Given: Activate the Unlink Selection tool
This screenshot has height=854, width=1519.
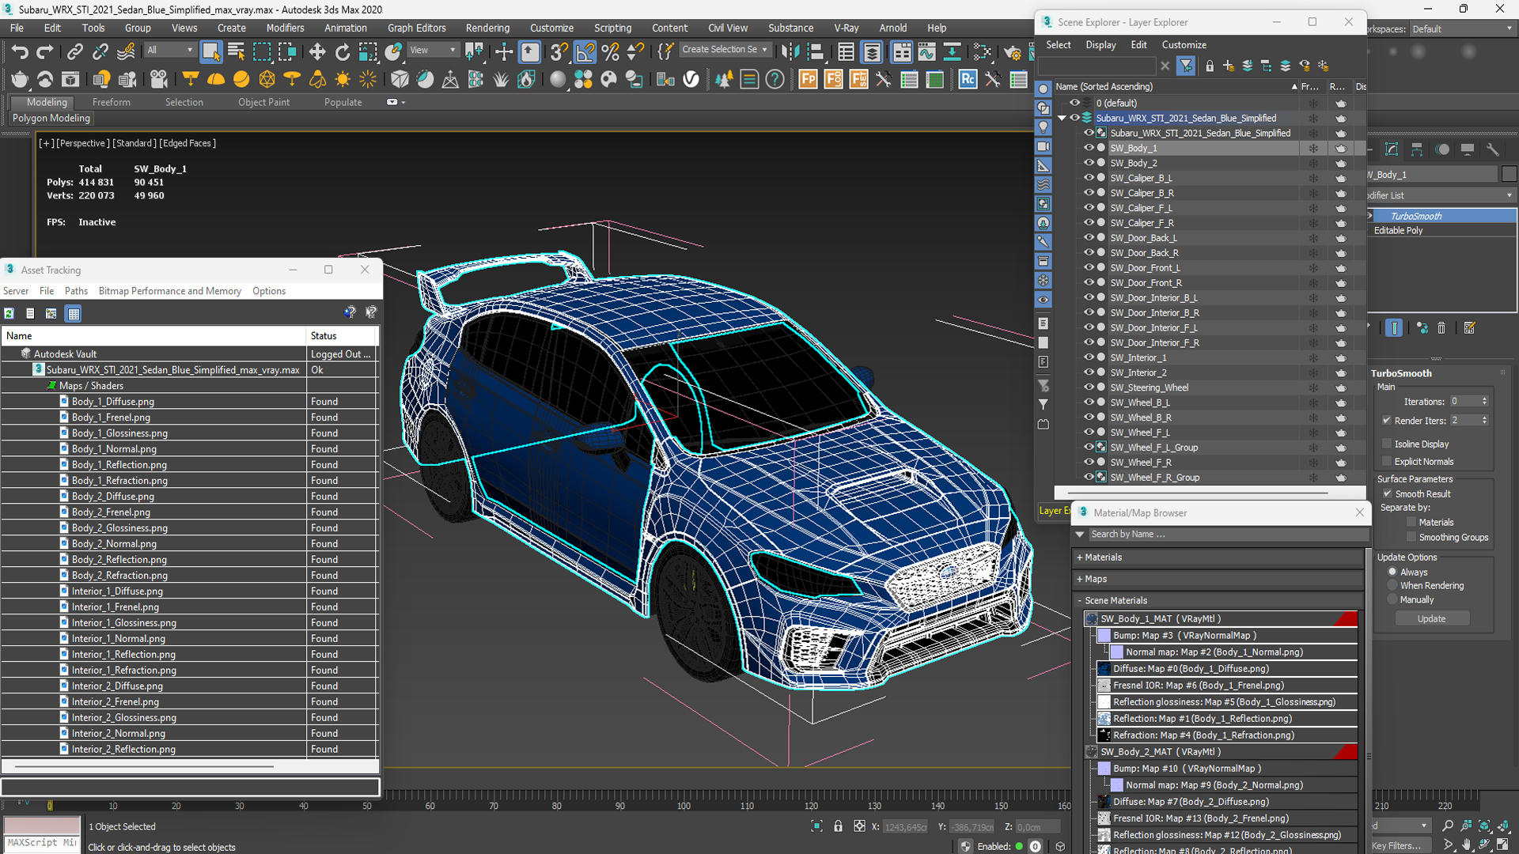Looking at the screenshot, I should pyautogui.click(x=100, y=52).
